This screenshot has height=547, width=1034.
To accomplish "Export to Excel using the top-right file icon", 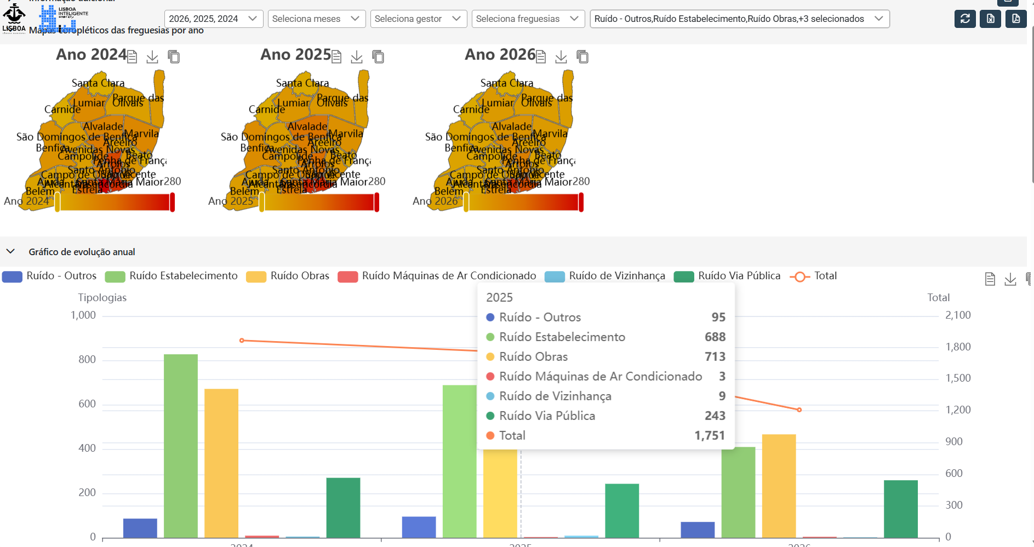I will pos(990,19).
